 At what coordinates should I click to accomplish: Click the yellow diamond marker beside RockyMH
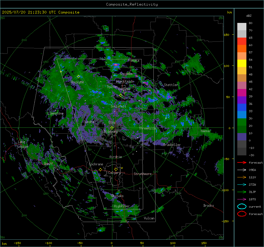coord(78,77)
